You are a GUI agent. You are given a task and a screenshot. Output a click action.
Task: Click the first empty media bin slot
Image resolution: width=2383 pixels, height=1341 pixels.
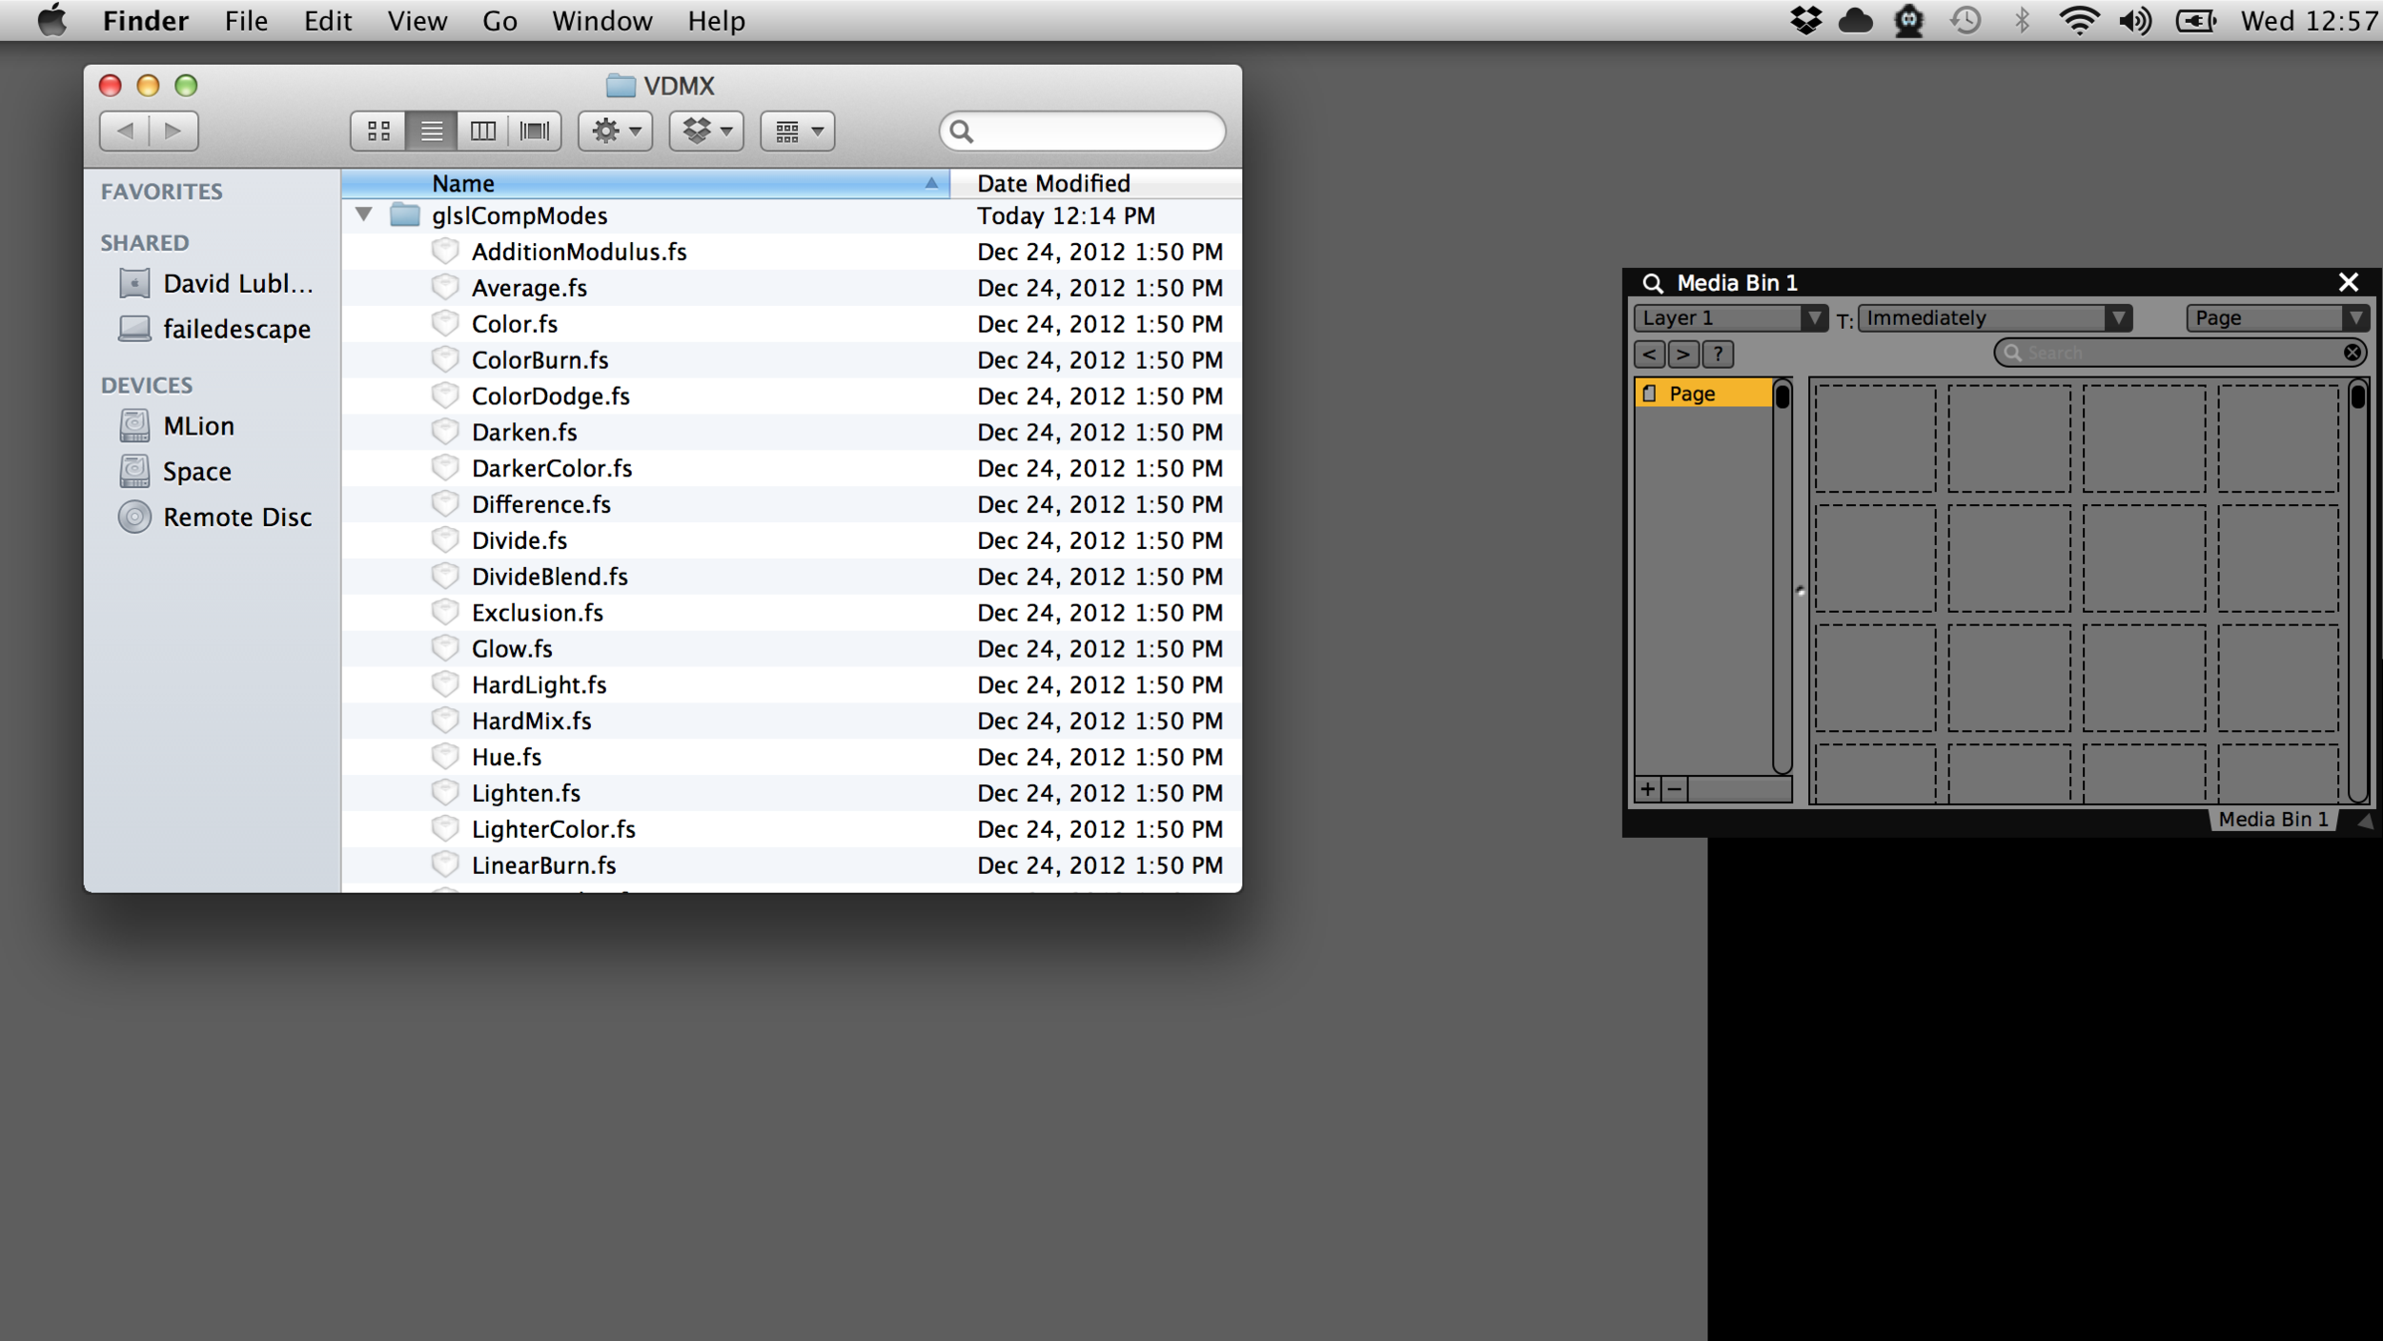click(1875, 438)
